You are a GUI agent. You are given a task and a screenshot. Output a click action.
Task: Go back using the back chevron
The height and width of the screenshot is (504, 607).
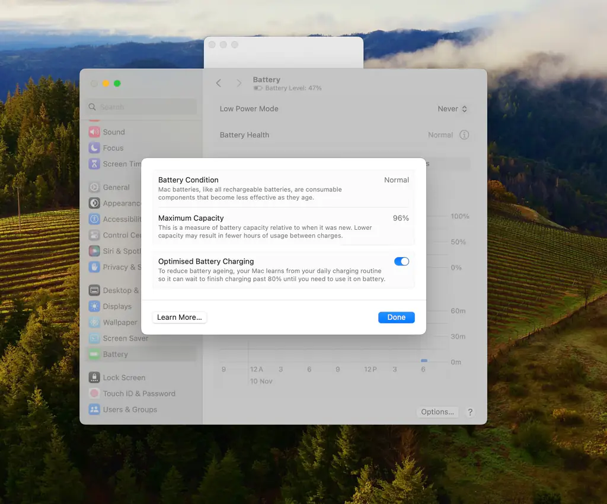(x=219, y=84)
